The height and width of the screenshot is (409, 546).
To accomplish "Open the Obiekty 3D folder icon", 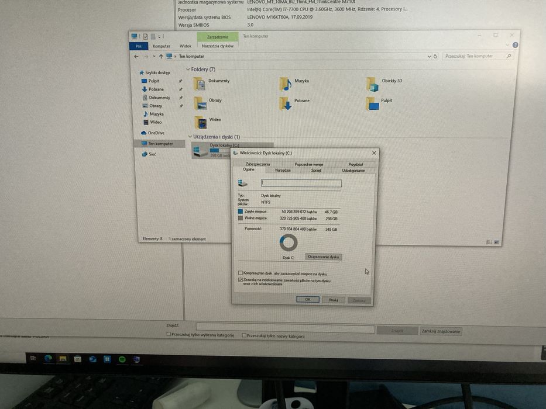I will 372,84.
